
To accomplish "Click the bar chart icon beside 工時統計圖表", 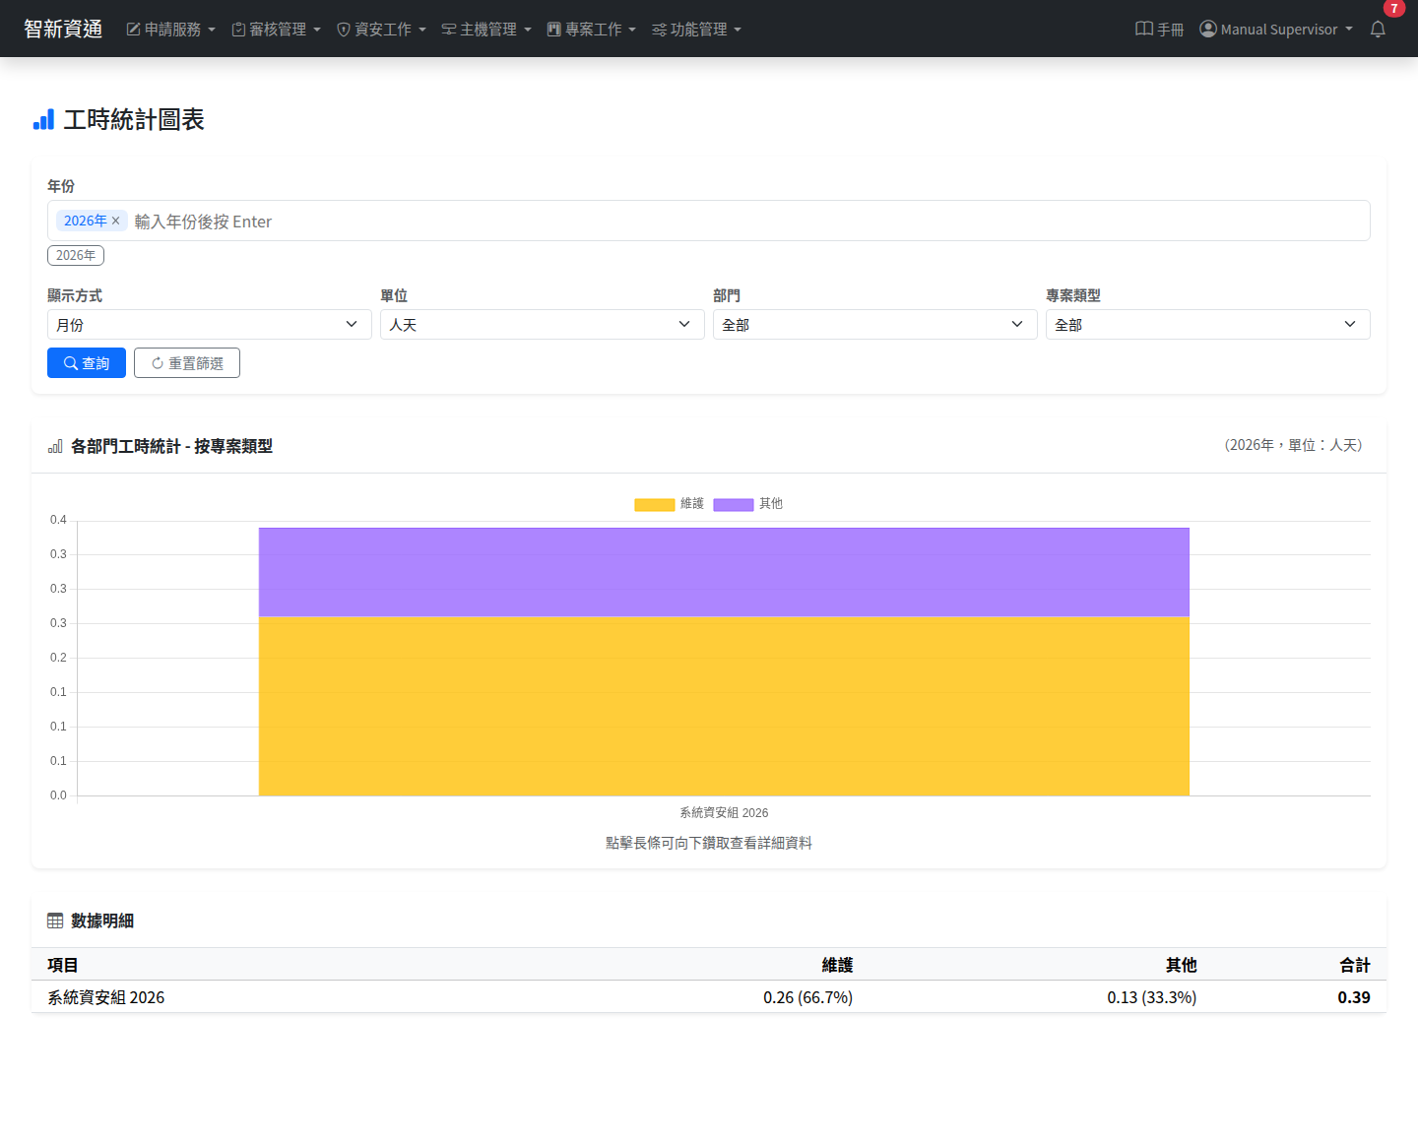I will tap(43, 120).
